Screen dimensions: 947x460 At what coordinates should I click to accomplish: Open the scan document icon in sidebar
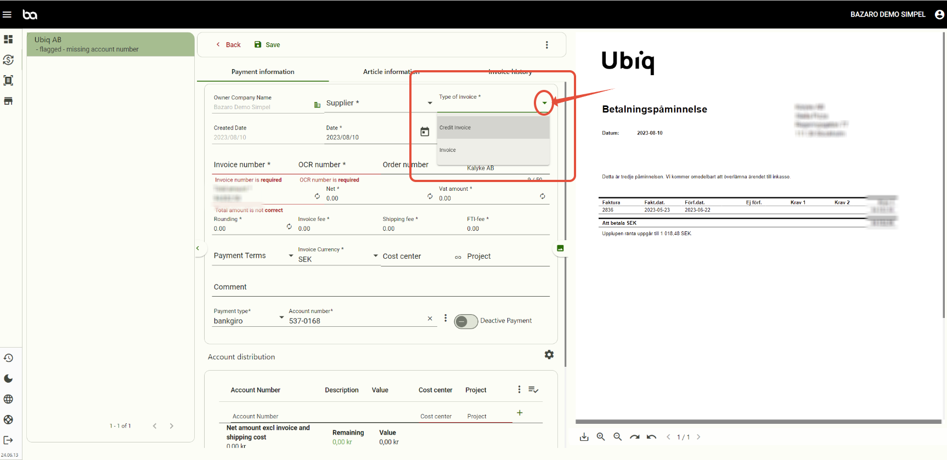[8, 81]
